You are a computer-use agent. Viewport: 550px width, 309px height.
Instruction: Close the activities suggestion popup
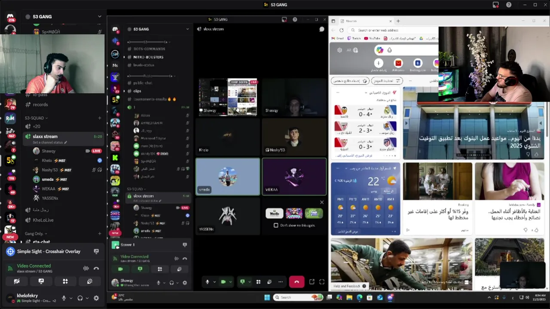pyautogui.click(x=322, y=202)
